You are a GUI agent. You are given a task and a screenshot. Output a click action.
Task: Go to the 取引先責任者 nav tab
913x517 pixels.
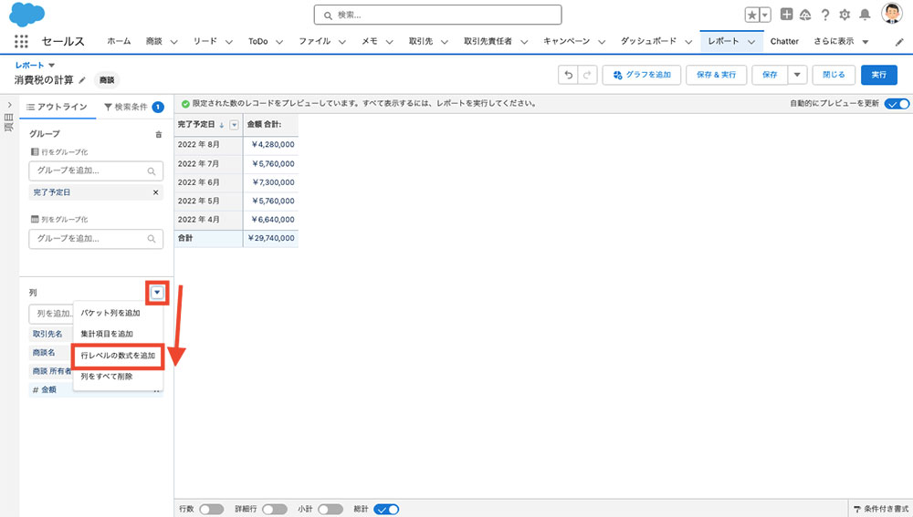(488, 41)
